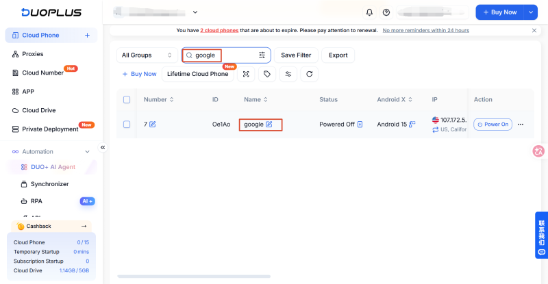The height and width of the screenshot is (284, 548).
Task: Open the column settings sliders icon
Action: coord(288,74)
